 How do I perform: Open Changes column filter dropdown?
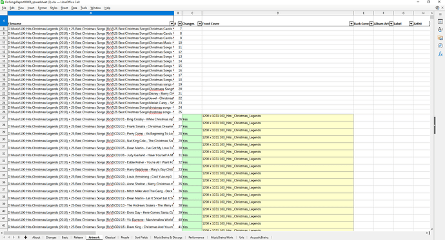click(x=199, y=24)
